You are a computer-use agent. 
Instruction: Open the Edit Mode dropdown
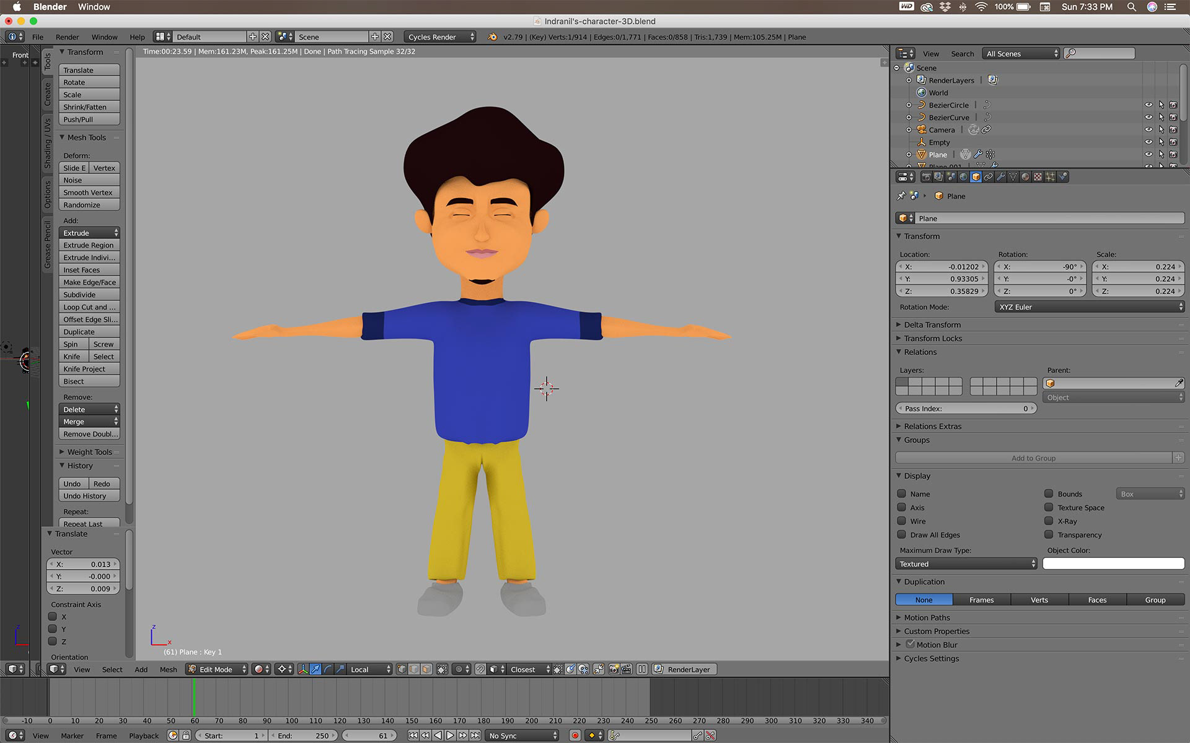point(216,669)
